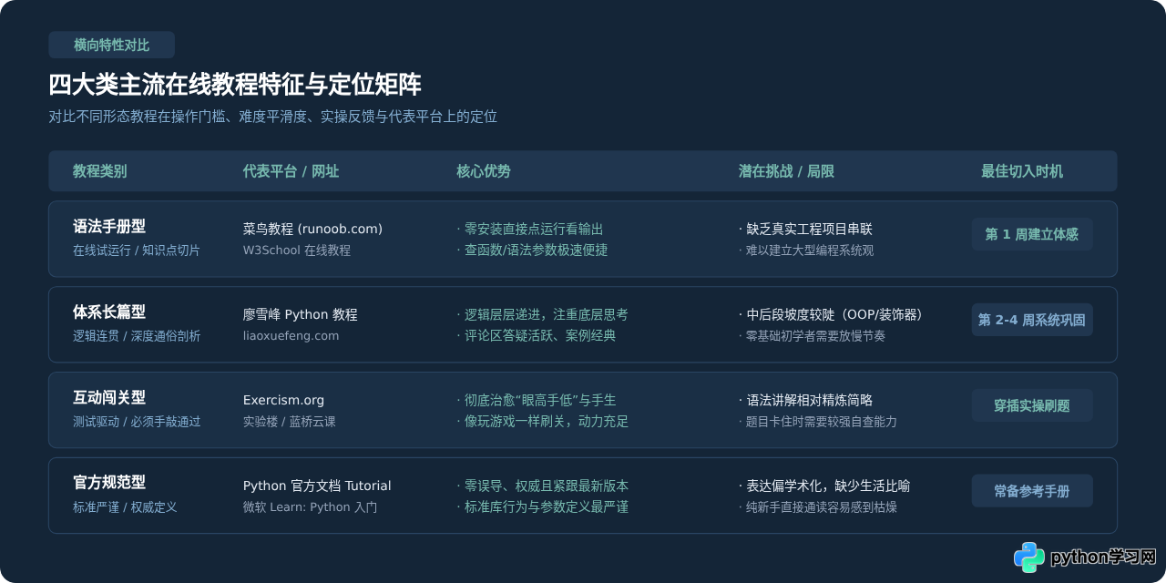Click the 常备参考手册 badge
1166x583 pixels.
click(1032, 491)
